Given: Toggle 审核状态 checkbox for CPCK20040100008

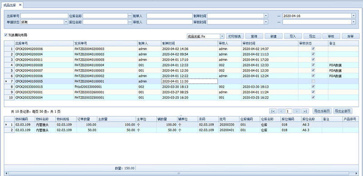Looking at the screenshot, I should 313,65.
